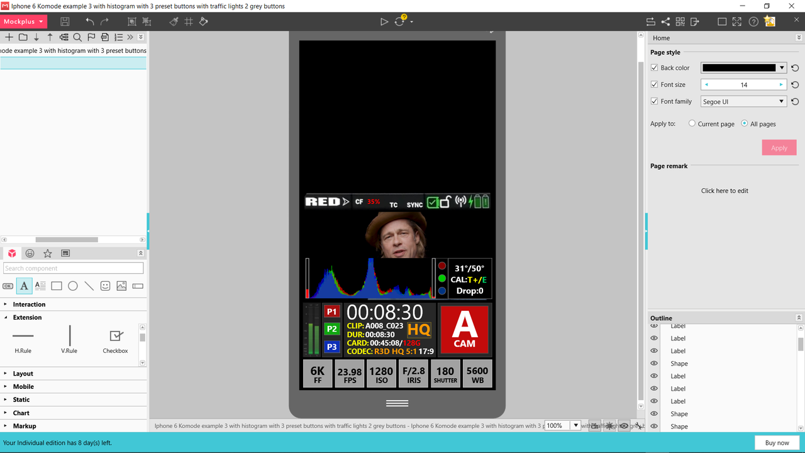Open the favorites star tab
805x453 pixels.
47,253
